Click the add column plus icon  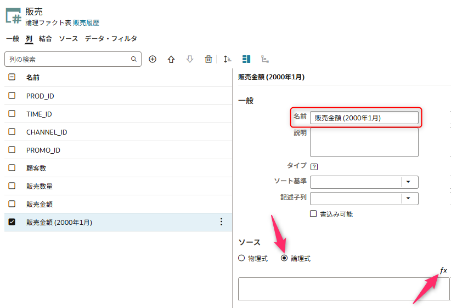[153, 59]
